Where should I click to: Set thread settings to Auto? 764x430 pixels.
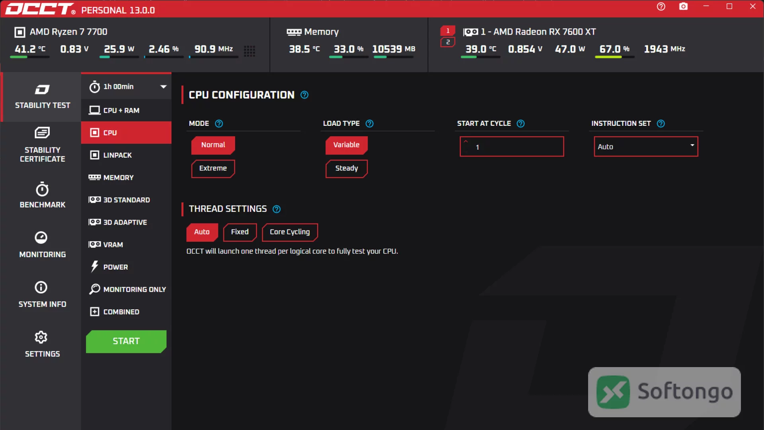202,232
